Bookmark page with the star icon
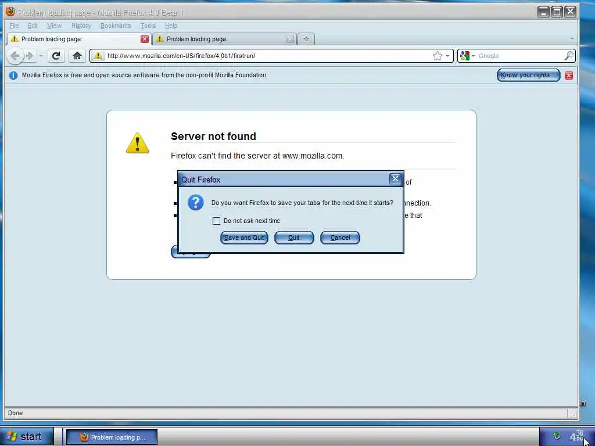Viewport: 595px width, 446px height. coord(438,56)
